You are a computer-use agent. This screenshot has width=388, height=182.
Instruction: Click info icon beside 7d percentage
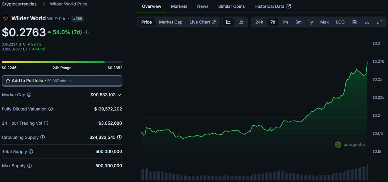point(86,32)
